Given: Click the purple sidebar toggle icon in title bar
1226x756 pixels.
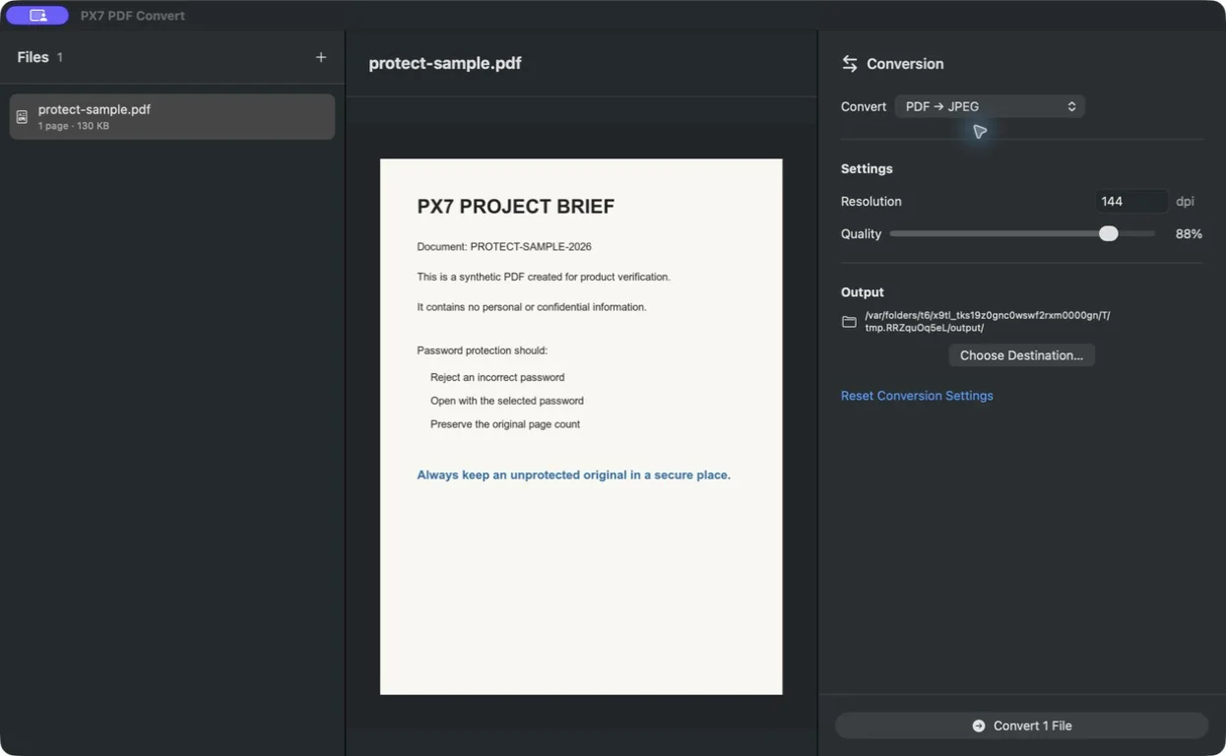Looking at the screenshot, I should pos(37,16).
